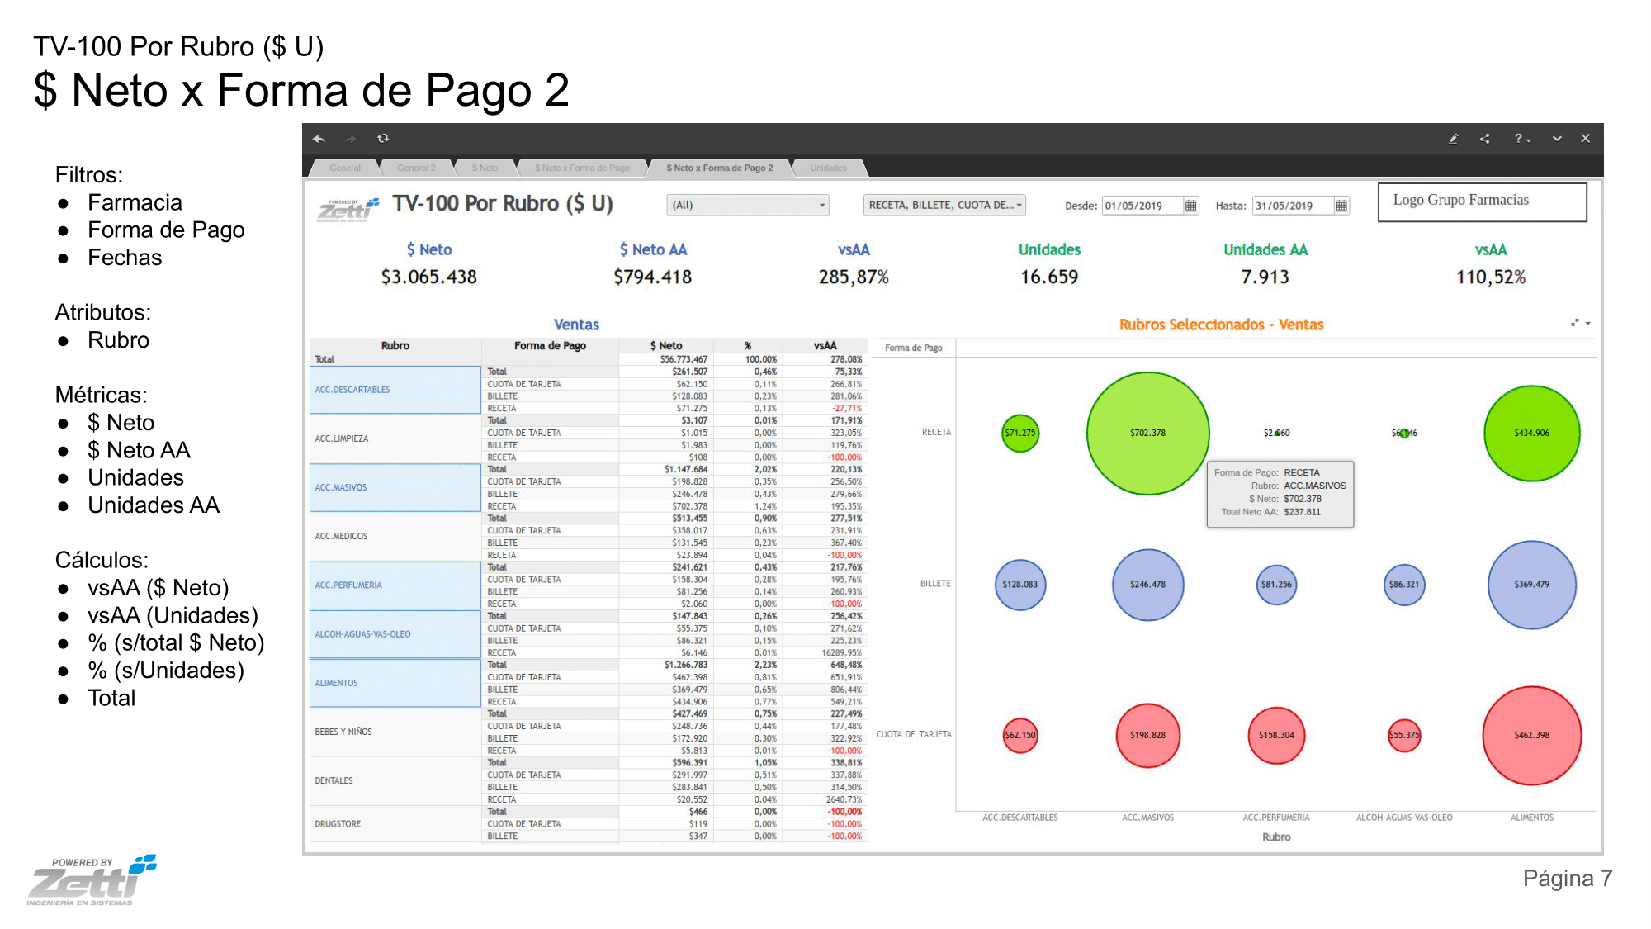
Task: Click the ALIMENTOS RECETA green bubble $434.906
Action: [x=1532, y=434]
